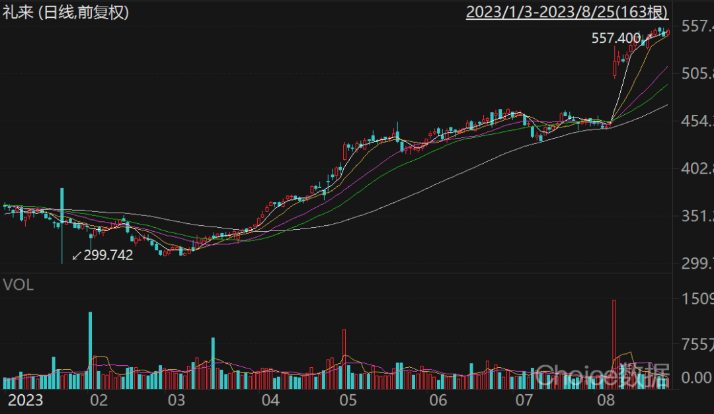Select the chart title 礼来 (日线,前复权)

(66, 12)
